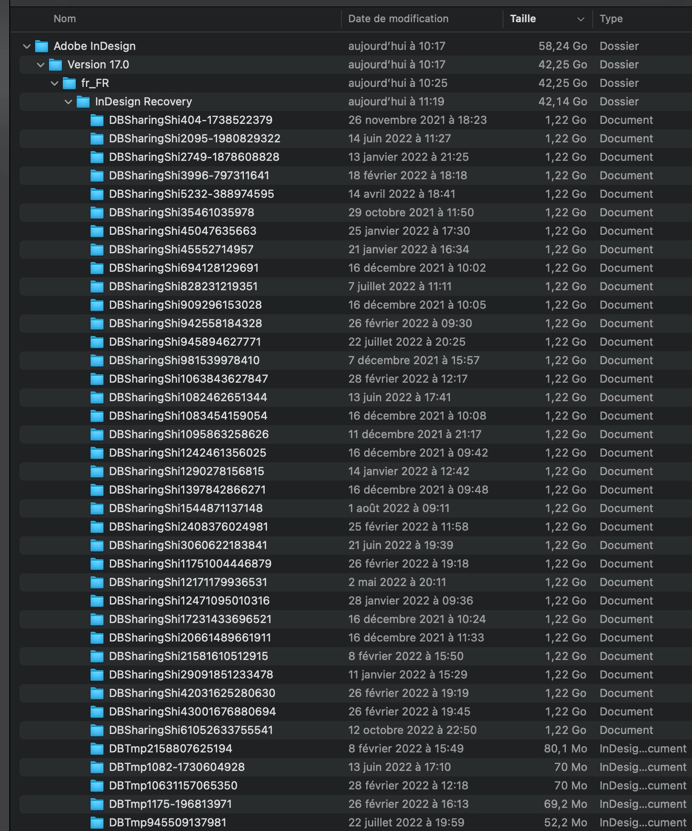This screenshot has width=692, height=831.
Task: Click the 80,1 Mo size value
Action: (565, 749)
